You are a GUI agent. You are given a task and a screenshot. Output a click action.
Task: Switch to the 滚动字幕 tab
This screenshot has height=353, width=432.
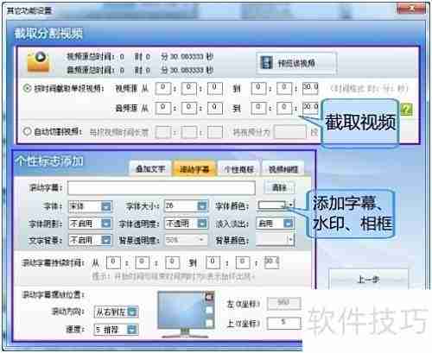pos(194,169)
